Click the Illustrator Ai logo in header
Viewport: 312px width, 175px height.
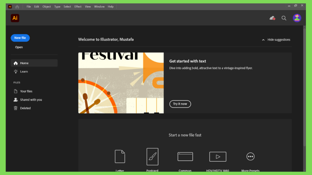(x=15, y=18)
